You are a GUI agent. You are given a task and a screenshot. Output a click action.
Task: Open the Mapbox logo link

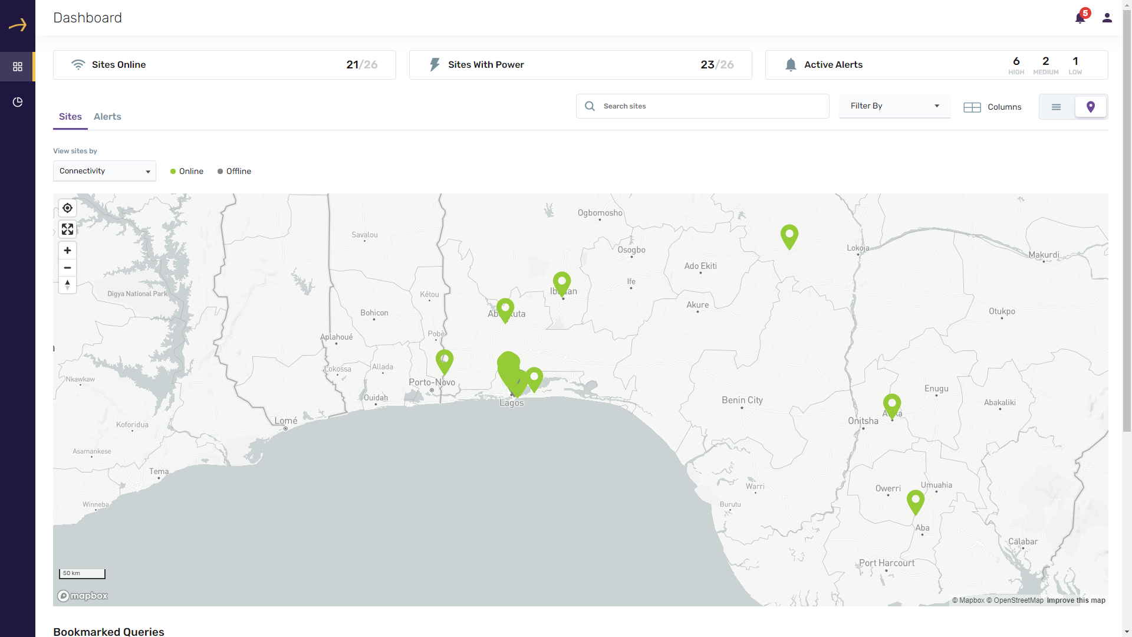click(83, 596)
